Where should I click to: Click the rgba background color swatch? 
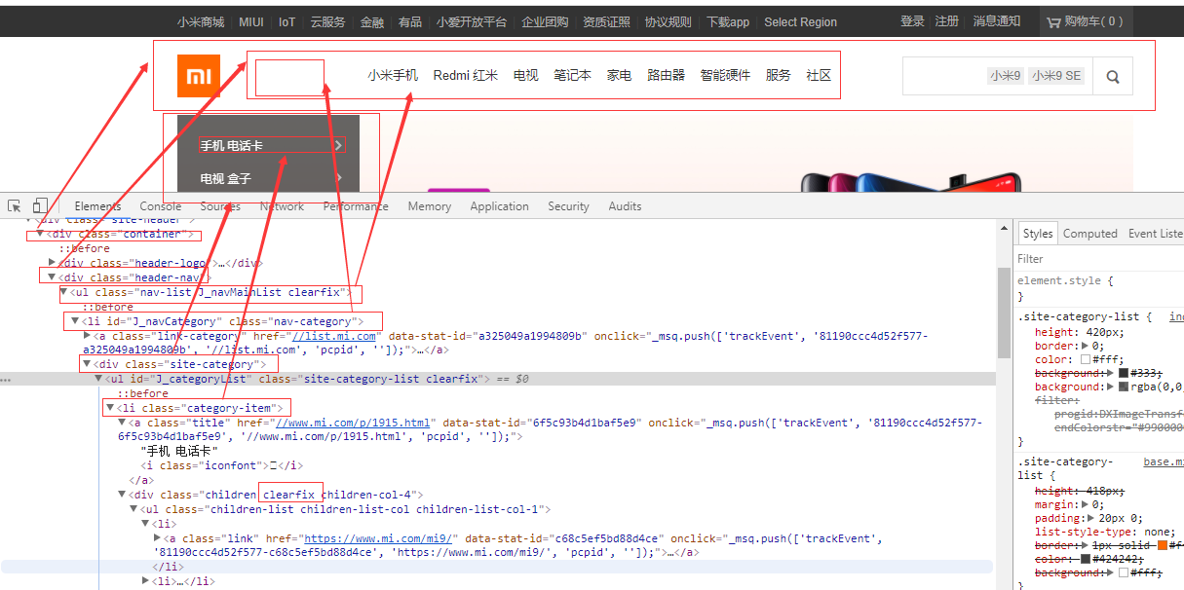[x=1124, y=387]
